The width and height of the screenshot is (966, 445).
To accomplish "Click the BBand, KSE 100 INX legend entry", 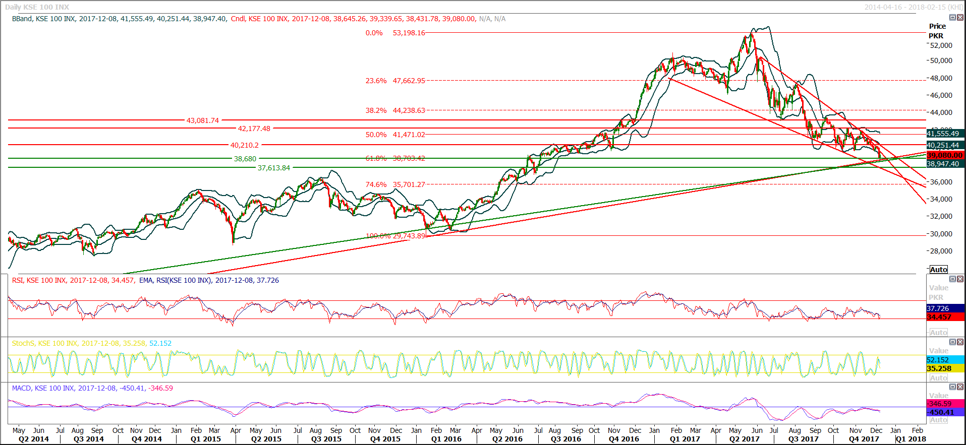I will (120, 19).
